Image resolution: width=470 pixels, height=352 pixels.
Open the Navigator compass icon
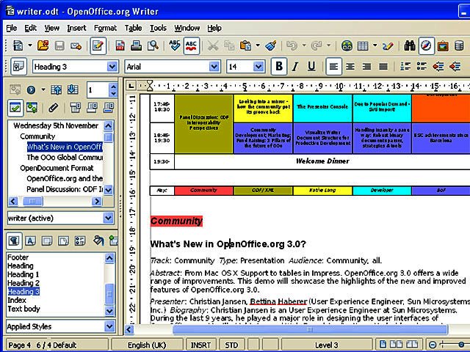pos(427,46)
